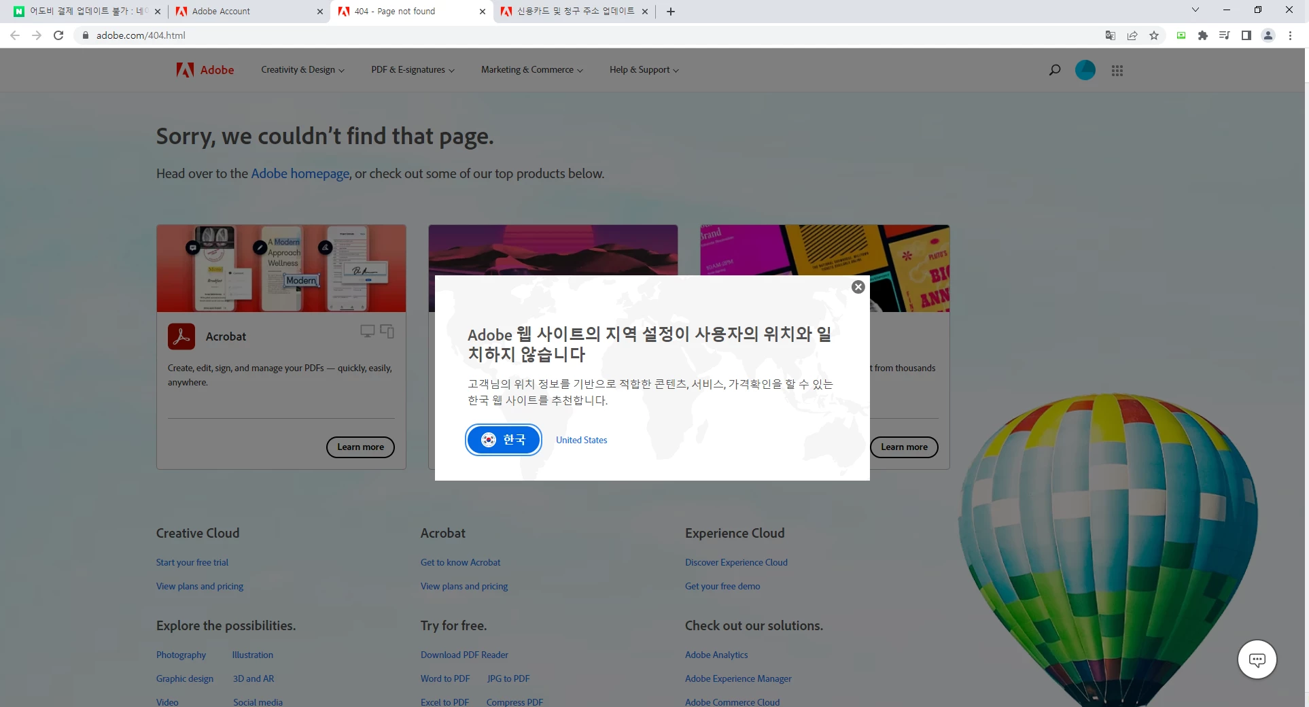
Task: Close the region mismatch dialog
Action: pyautogui.click(x=858, y=287)
